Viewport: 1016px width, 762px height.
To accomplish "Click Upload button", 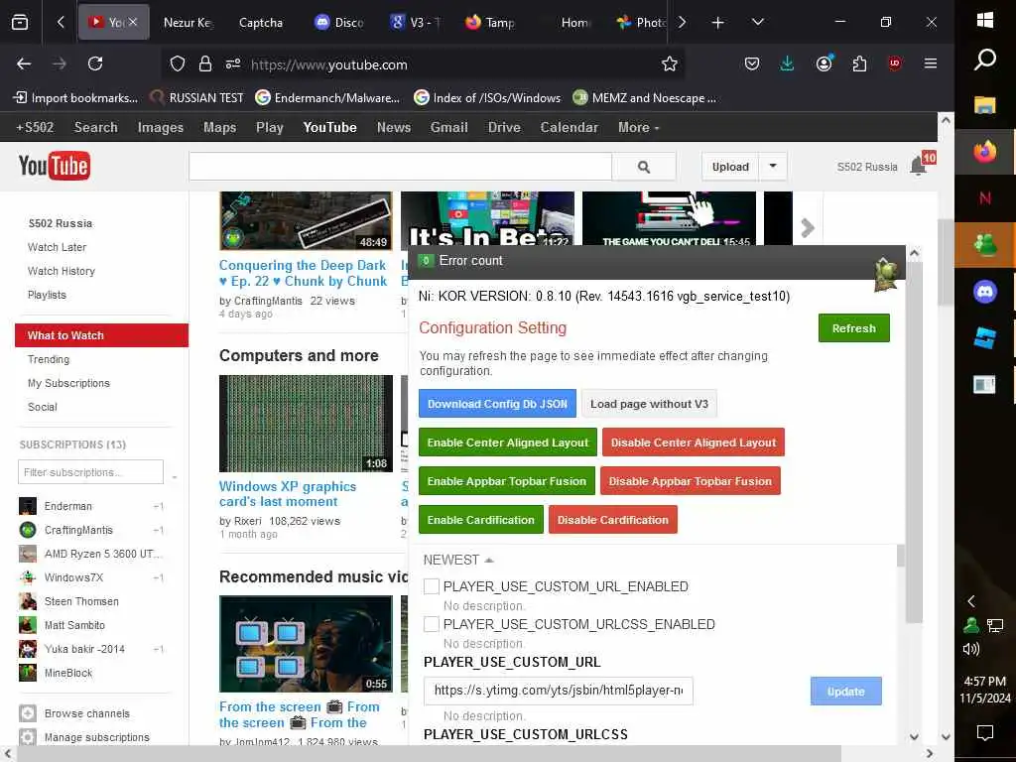I will (730, 167).
